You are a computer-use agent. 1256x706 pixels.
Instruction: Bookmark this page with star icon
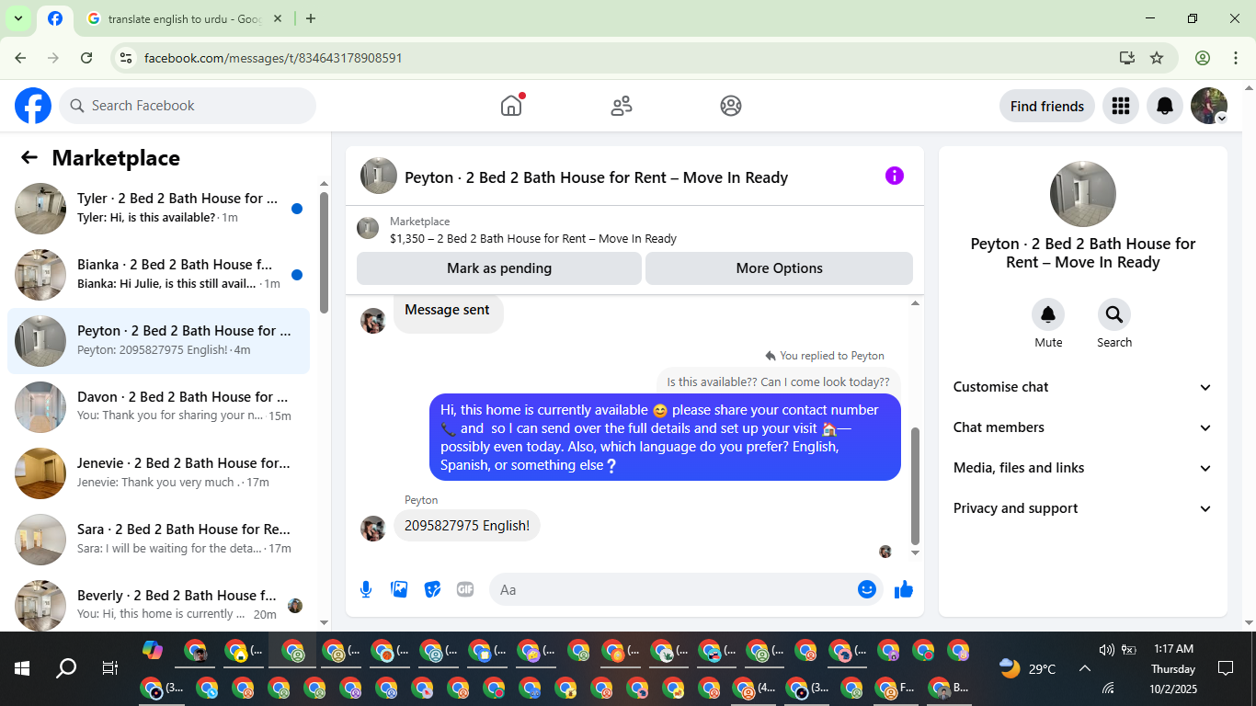pyautogui.click(x=1157, y=58)
